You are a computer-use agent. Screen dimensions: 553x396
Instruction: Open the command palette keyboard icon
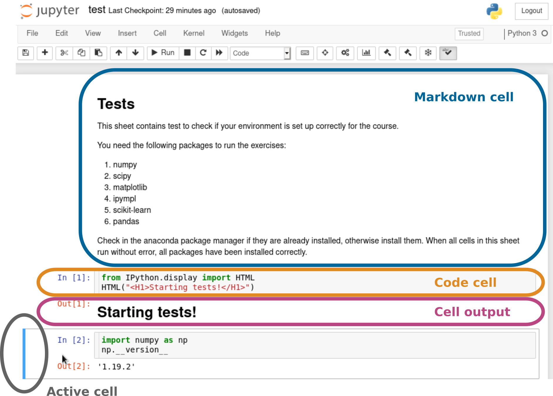pyautogui.click(x=305, y=53)
